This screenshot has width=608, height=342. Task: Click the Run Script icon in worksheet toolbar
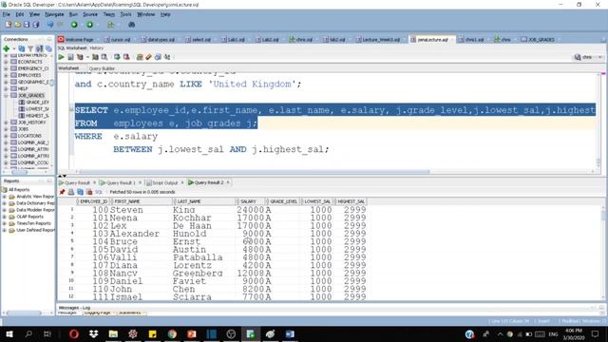click(x=70, y=57)
